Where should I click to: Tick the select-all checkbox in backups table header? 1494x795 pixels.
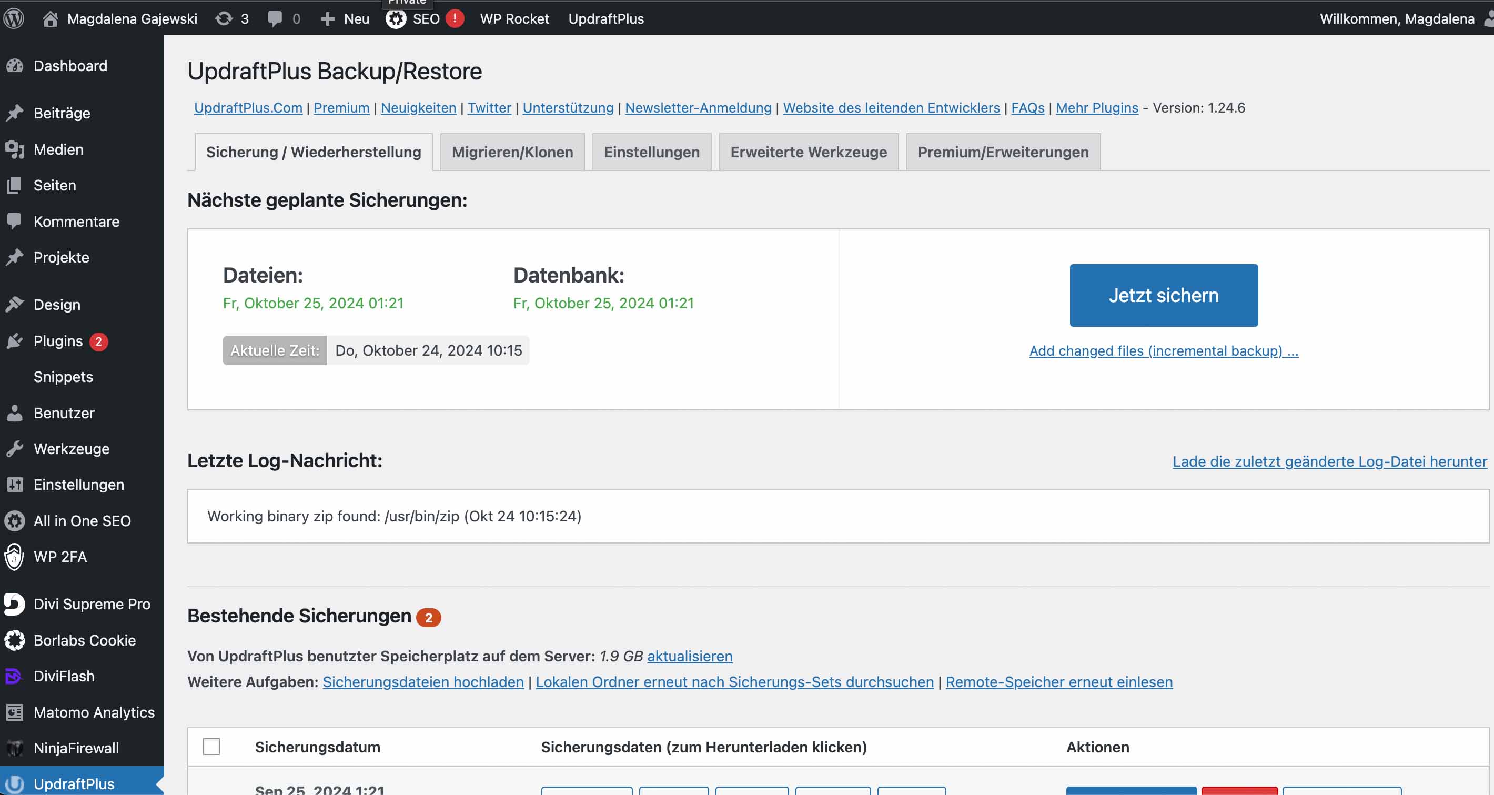tap(211, 747)
